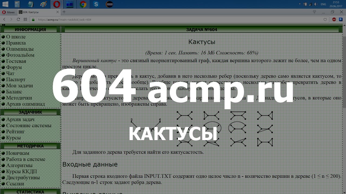
Task: Open the 'Курсы ККДП' link
Action: point(22,171)
